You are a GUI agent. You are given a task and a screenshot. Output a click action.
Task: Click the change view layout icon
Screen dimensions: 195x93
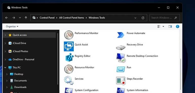[x=159, y=26]
